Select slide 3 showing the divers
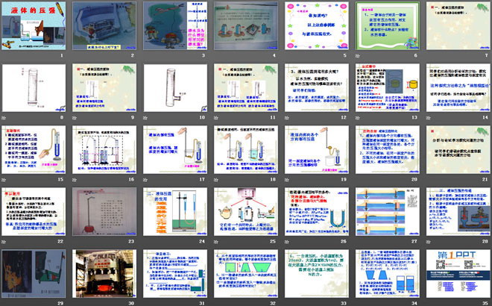Image resolution: width=492 pixels, height=306 pixels. point(175,25)
